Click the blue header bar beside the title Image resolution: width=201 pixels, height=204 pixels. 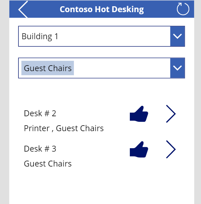point(160,9)
